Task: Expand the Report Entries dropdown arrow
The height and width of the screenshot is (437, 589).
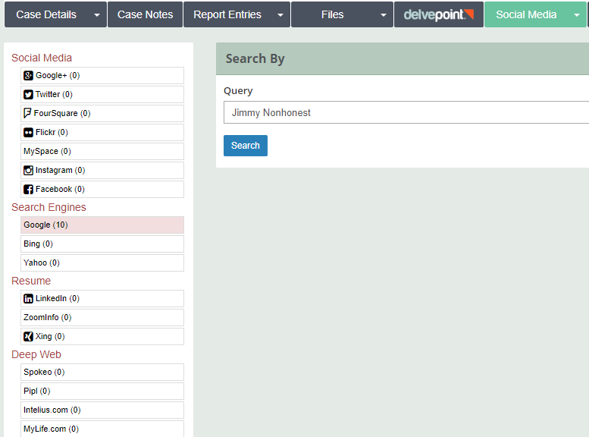Action: point(280,15)
